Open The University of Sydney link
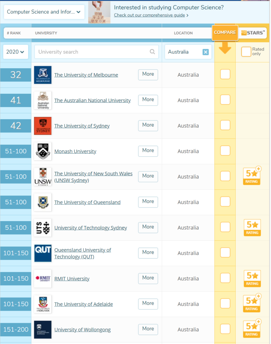The image size is (271, 344). (x=82, y=126)
